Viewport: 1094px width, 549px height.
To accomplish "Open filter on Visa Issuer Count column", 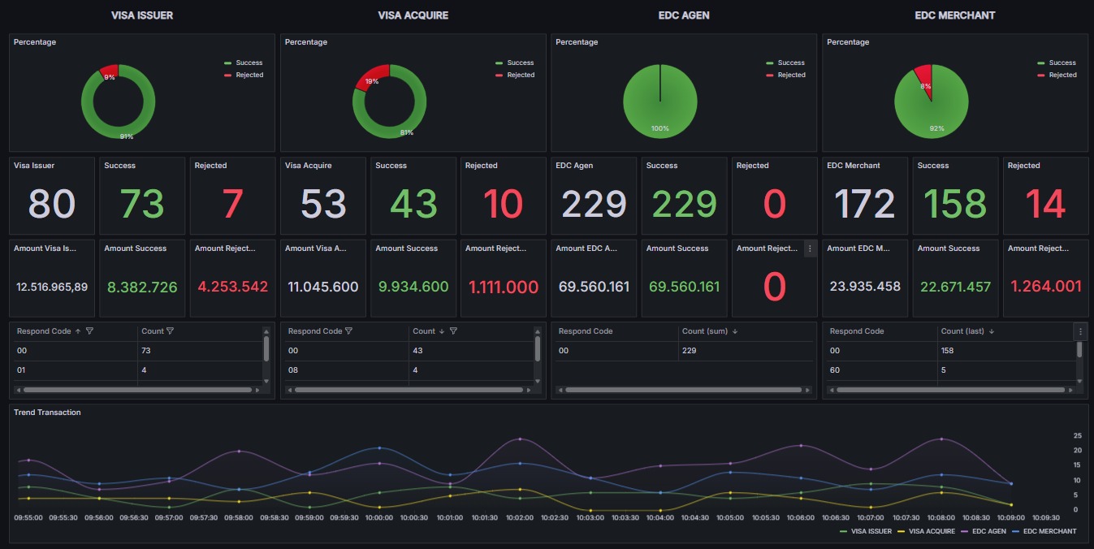I will tap(171, 331).
